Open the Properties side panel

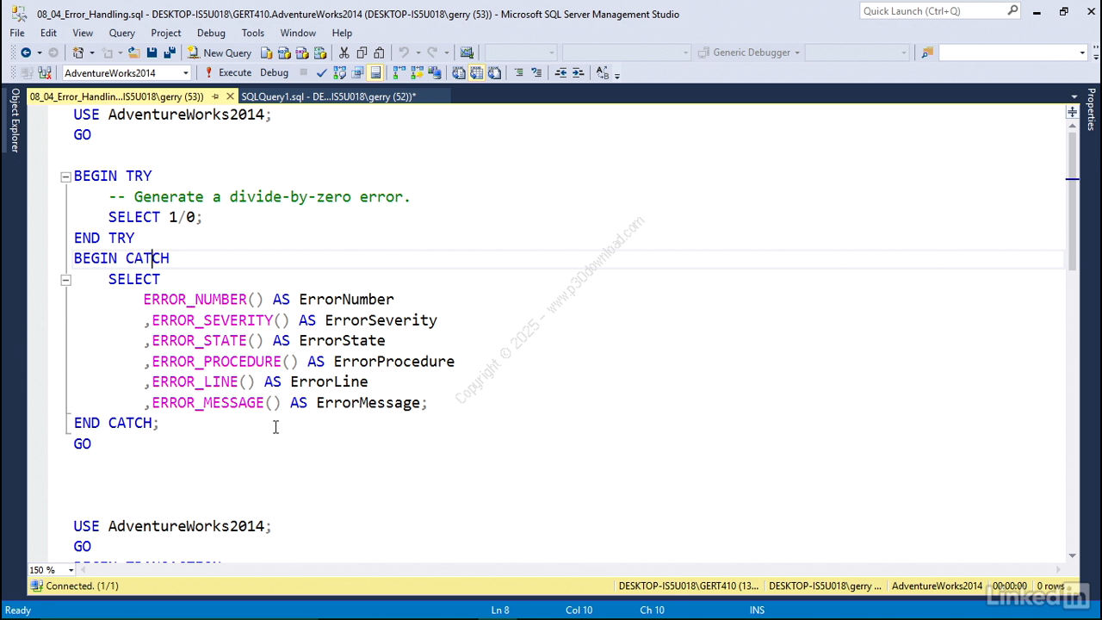point(1091,109)
